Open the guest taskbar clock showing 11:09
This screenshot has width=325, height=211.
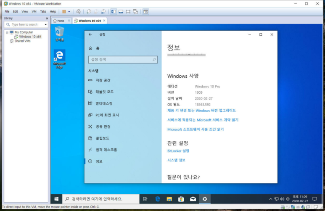pos(300,199)
